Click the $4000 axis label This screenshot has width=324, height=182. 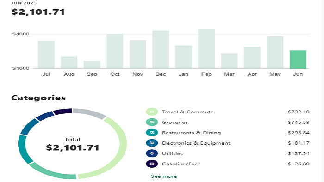[x=21, y=34]
